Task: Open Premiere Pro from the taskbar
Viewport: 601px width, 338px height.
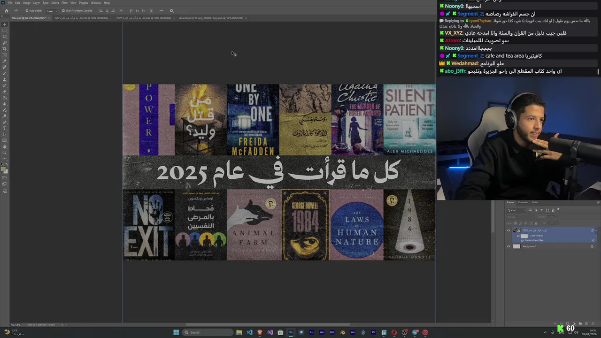Action: click(373, 332)
